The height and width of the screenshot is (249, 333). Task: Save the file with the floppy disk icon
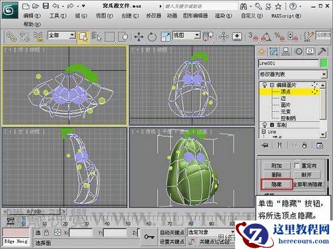(x=46, y=6)
